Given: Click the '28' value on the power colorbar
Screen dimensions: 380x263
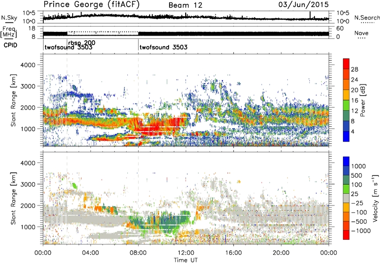Looking at the screenshot, I should [x=354, y=69].
